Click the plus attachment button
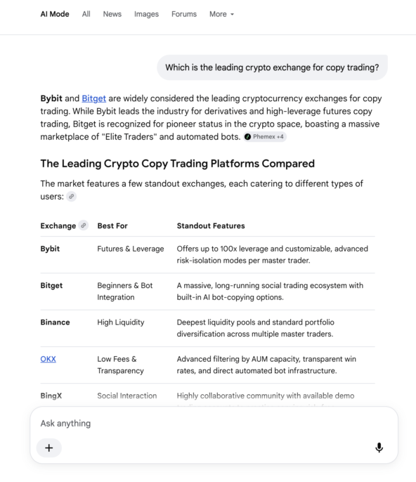The width and height of the screenshot is (416, 482). click(x=49, y=448)
